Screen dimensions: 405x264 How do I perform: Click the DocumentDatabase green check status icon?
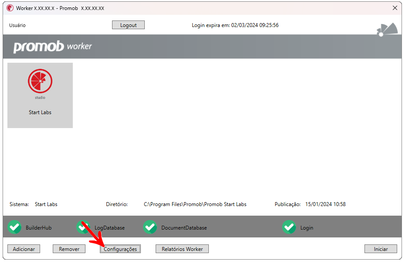pos(150,227)
